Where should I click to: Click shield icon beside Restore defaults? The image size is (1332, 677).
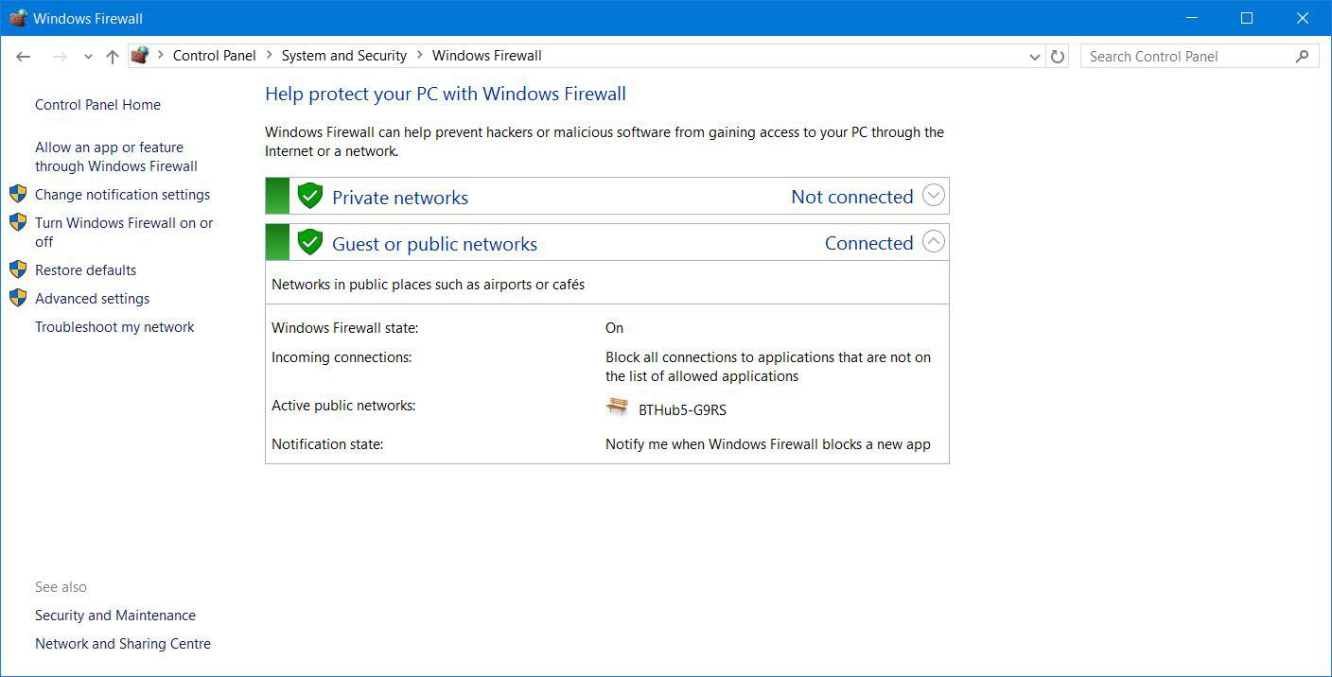click(x=18, y=269)
